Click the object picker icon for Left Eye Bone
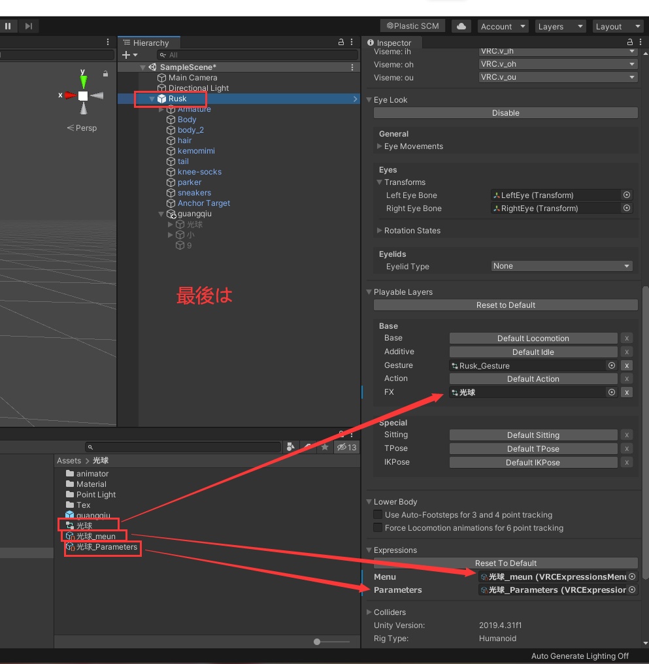 tap(626, 195)
